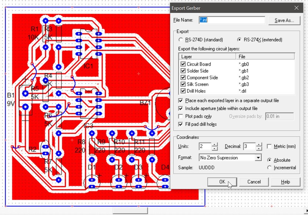The height and width of the screenshot is (215, 308).
Task: Uncheck the Component Side layer
Action: tap(183, 78)
